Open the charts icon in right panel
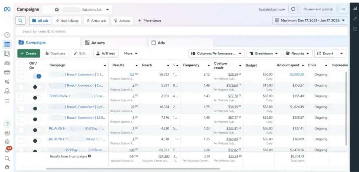The image size is (359, 172). pos(355,9)
